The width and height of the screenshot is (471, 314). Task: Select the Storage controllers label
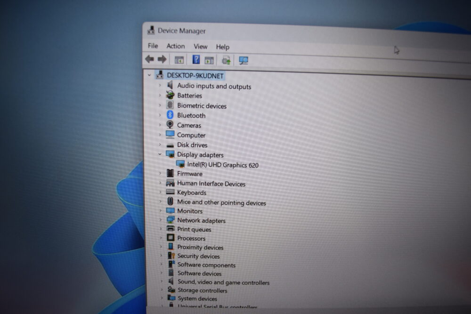pos(203,290)
